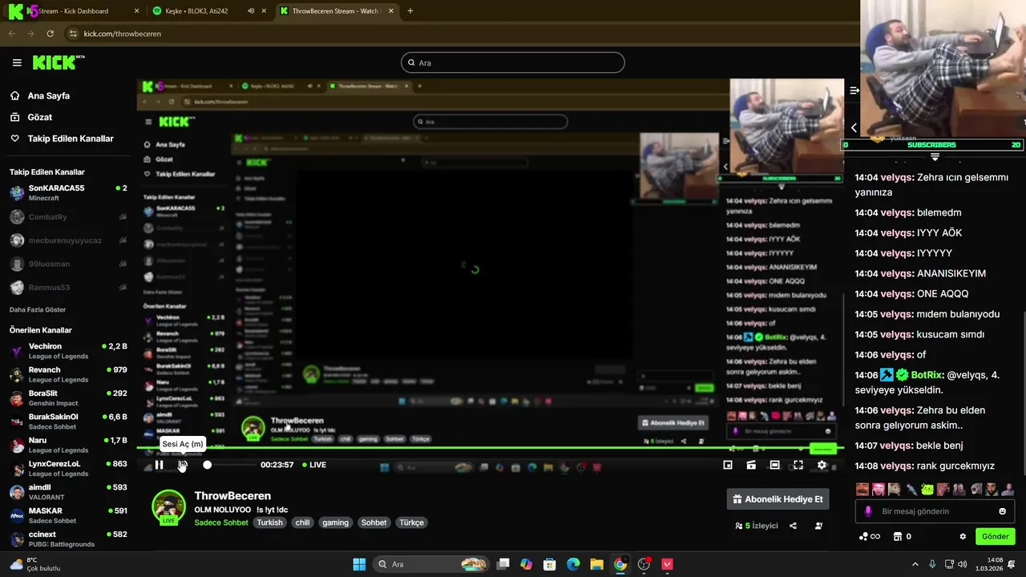The width and height of the screenshot is (1026, 577).
Task: Share the stream via share icon
Action: pos(793,526)
